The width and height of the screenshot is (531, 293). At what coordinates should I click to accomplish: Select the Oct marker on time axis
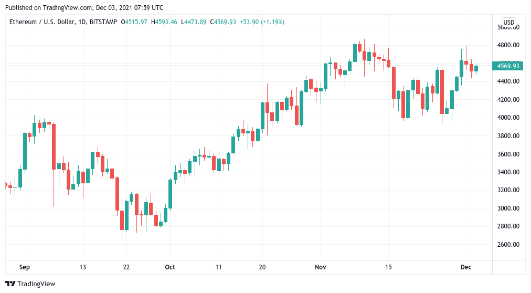[170, 267]
